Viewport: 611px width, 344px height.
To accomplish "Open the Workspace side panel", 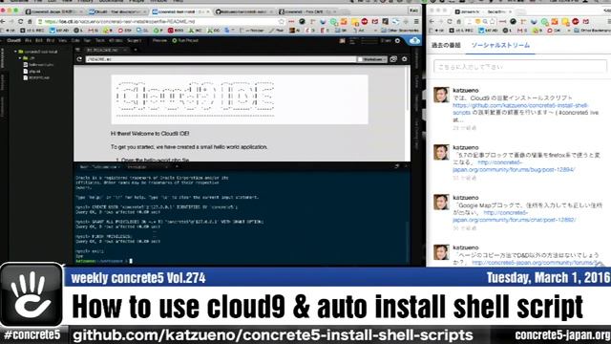I will click(2, 58).
